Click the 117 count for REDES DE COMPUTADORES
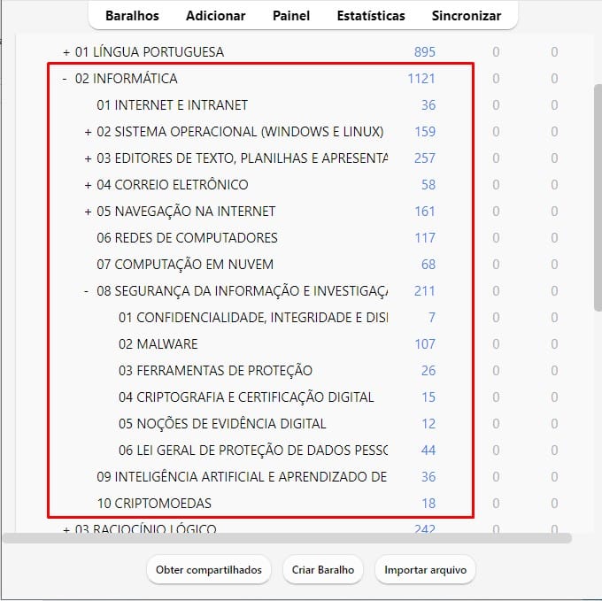This screenshot has height=601, width=602. pos(425,237)
